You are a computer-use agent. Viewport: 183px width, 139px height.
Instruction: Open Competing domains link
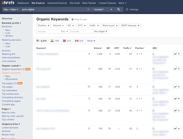point(13,98)
